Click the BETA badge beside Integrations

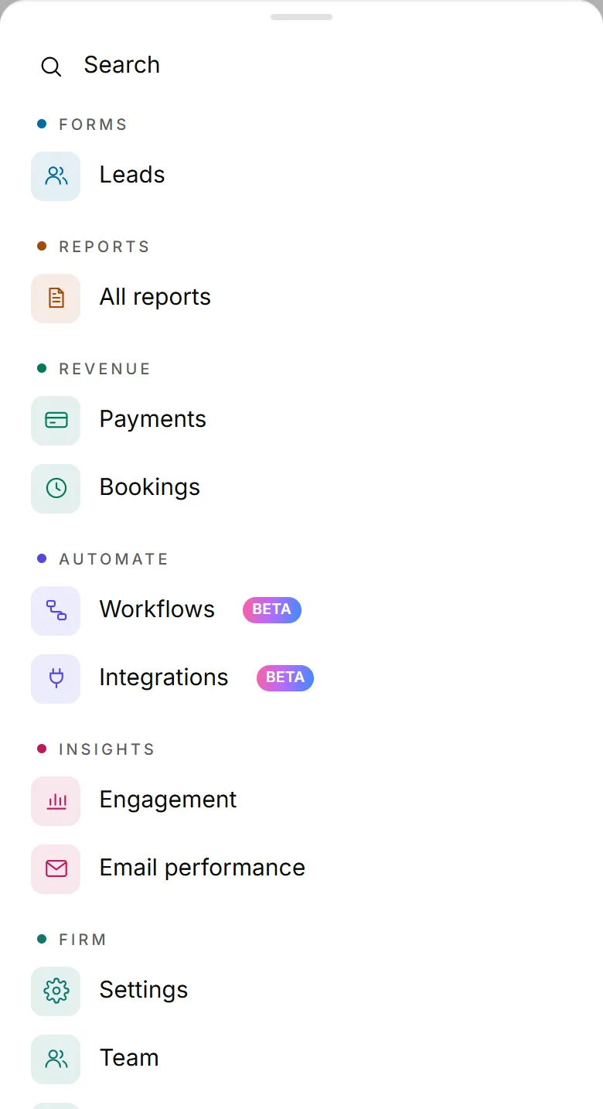click(x=285, y=678)
